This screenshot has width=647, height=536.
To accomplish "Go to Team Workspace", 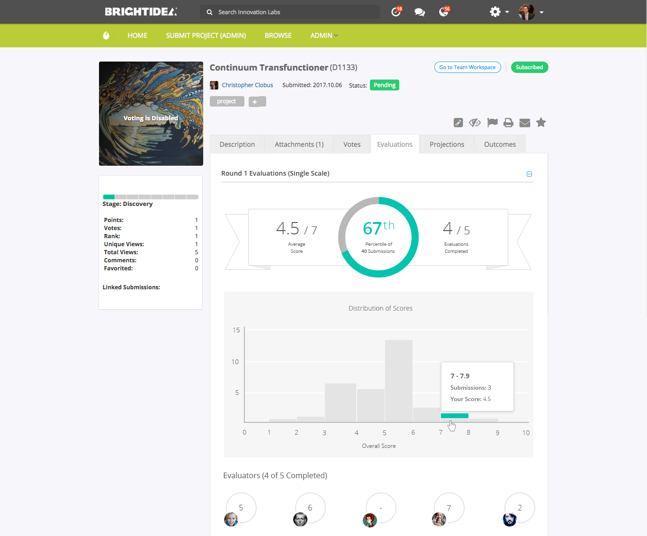I will click(467, 67).
